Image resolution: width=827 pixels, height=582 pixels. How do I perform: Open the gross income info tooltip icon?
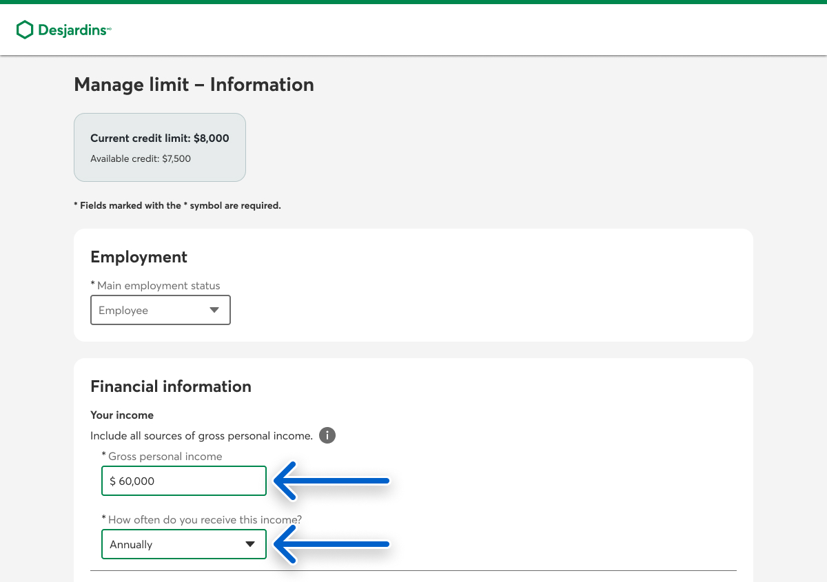click(x=327, y=435)
